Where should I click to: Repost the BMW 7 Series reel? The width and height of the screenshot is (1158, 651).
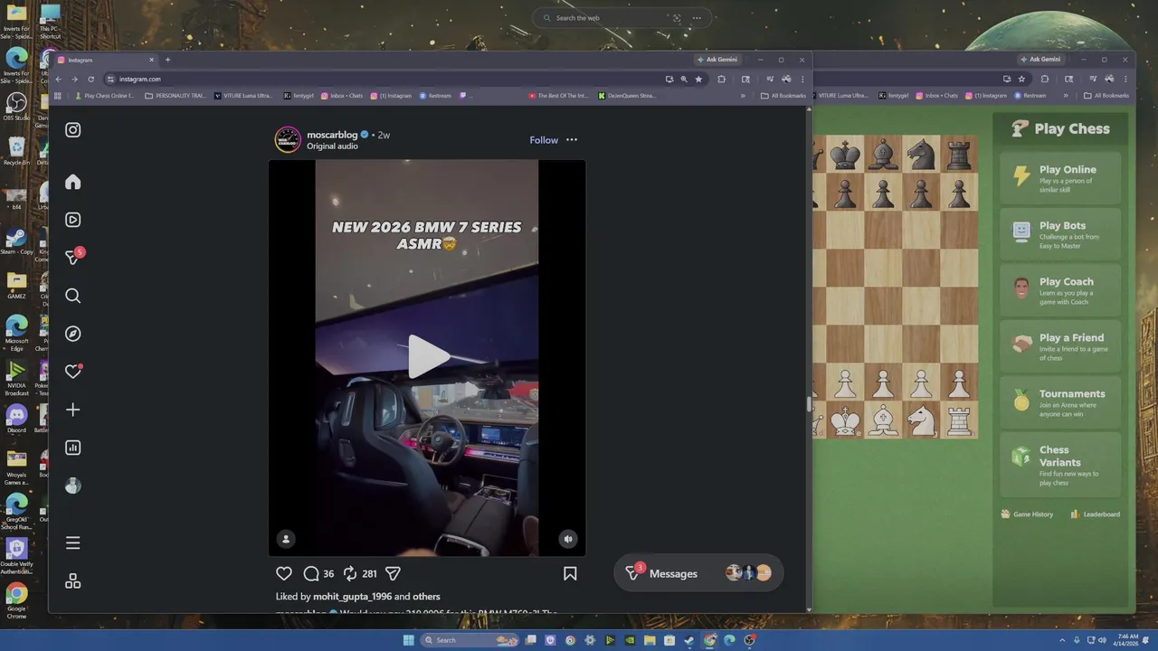click(x=350, y=573)
